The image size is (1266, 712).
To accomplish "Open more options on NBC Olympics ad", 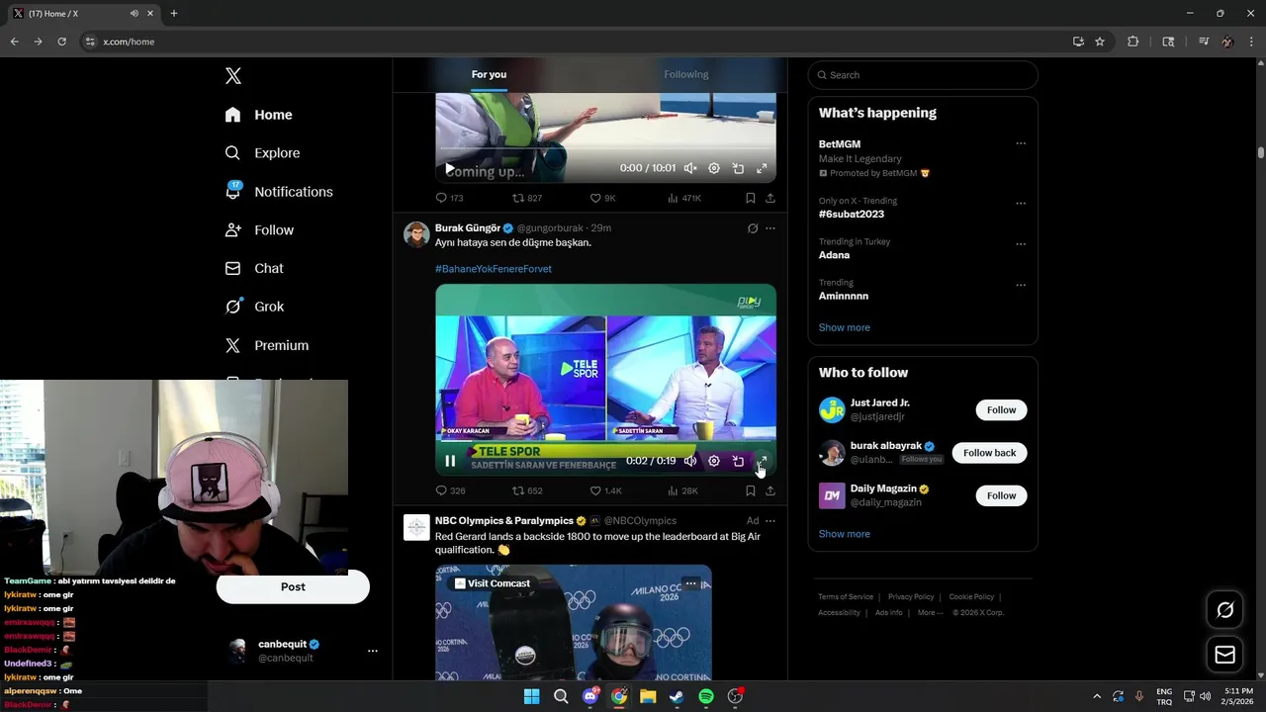I will [770, 521].
